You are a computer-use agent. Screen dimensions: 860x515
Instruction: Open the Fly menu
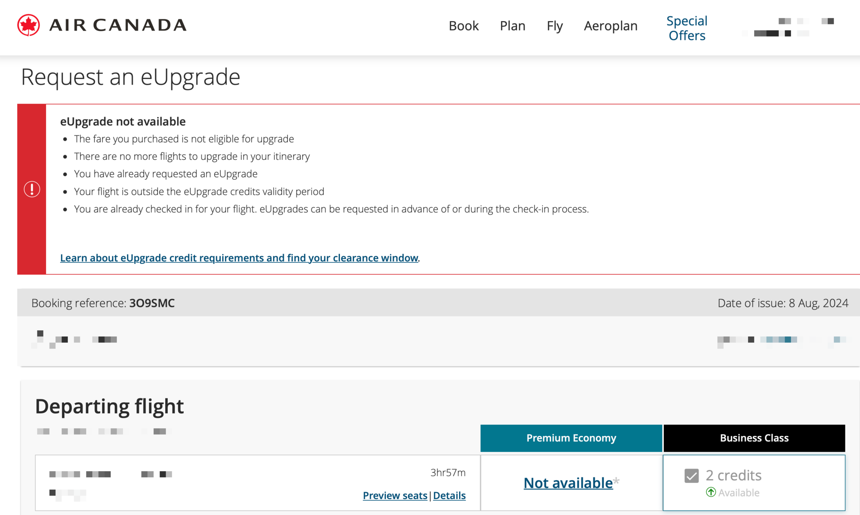point(555,26)
